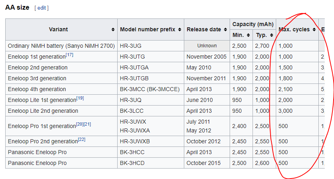This screenshot has height=179, width=334.
Task: Click the Release date header text
Action: [x=204, y=29]
